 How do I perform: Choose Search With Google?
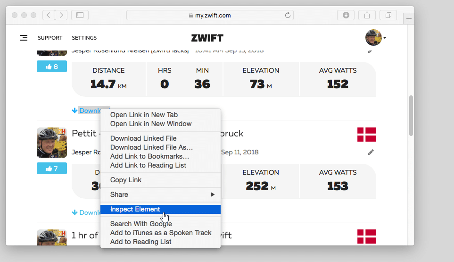point(160,224)
